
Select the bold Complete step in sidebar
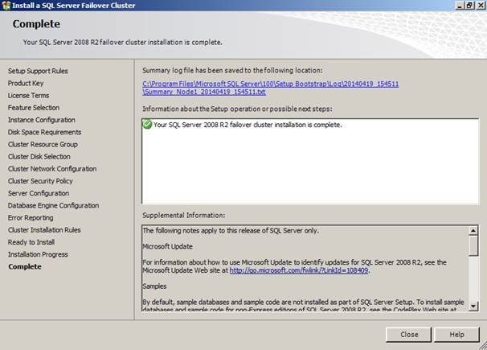click(25, 266)
